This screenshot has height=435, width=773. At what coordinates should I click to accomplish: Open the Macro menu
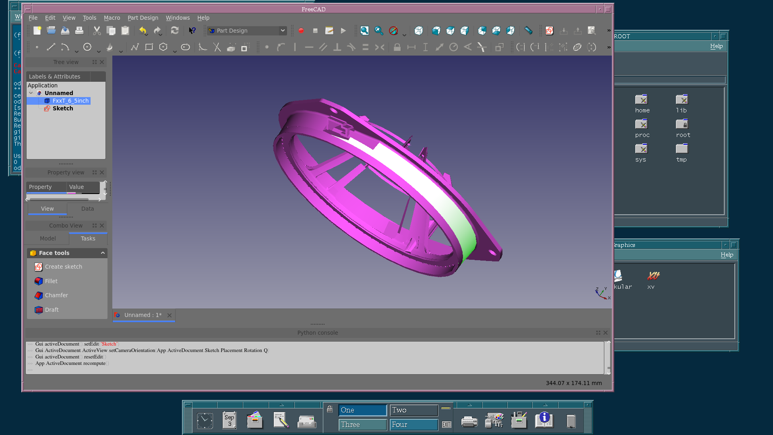(x=112, y=18)
